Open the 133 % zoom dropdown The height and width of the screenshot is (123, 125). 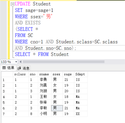point(16,62)
